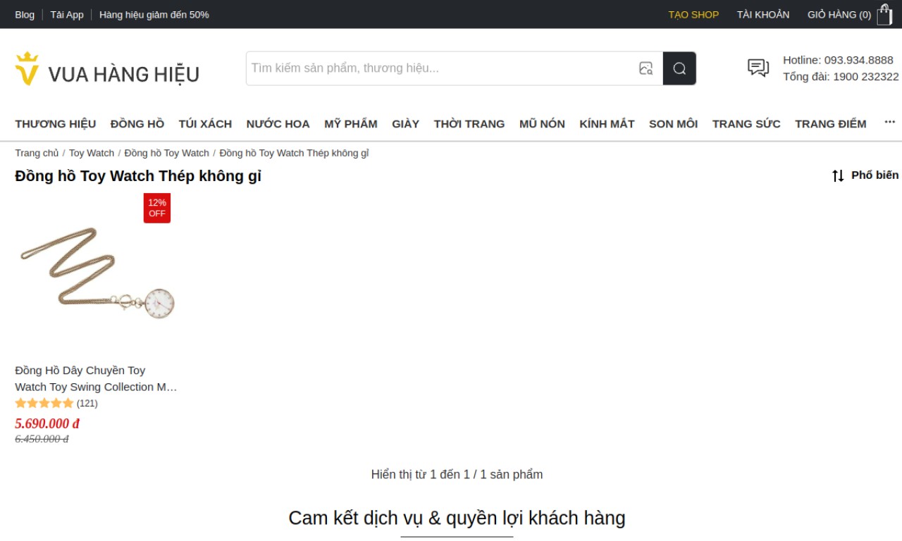
Task: Open GIÀY category menu
Action: [x=406, y=124]
